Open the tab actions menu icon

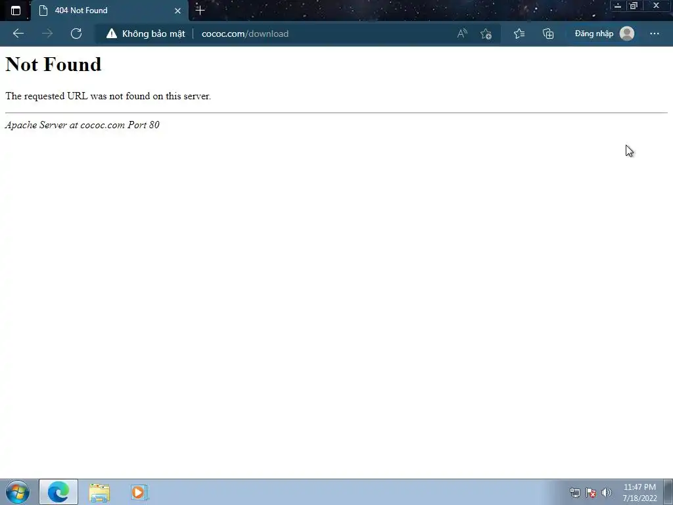pyautogui.click(x=16, y=11)
